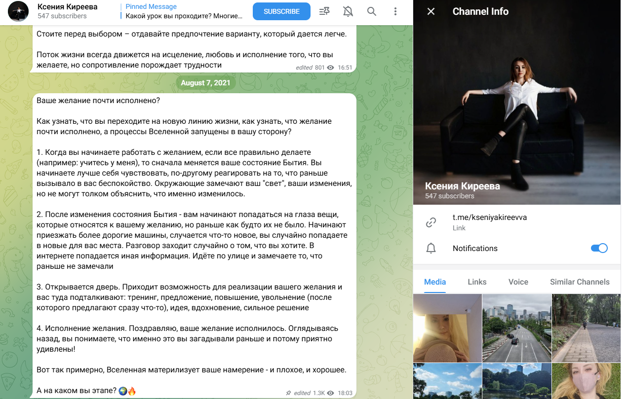Click the 'Ваше желание почти исполнено?' message heading
The height and width of the screenshot is (399, 627).
click(98, 101)
